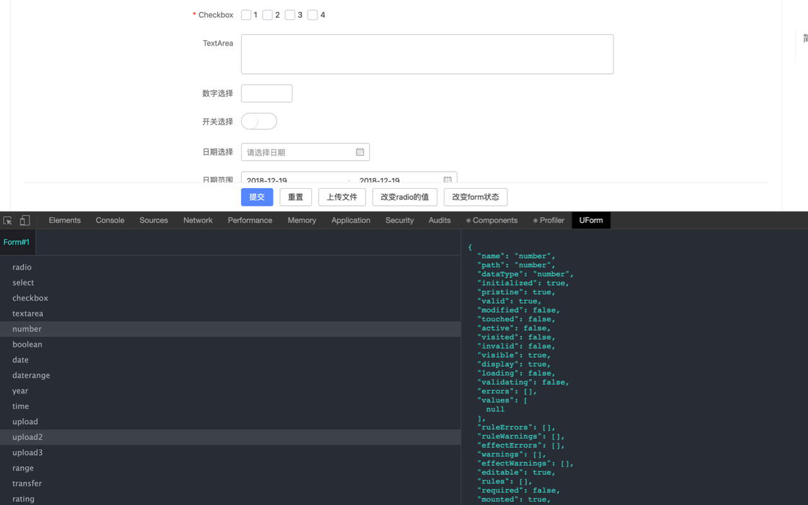Switch to the Console tab
Viewport: 808px width, 505px height.
[x=110, y=220]
